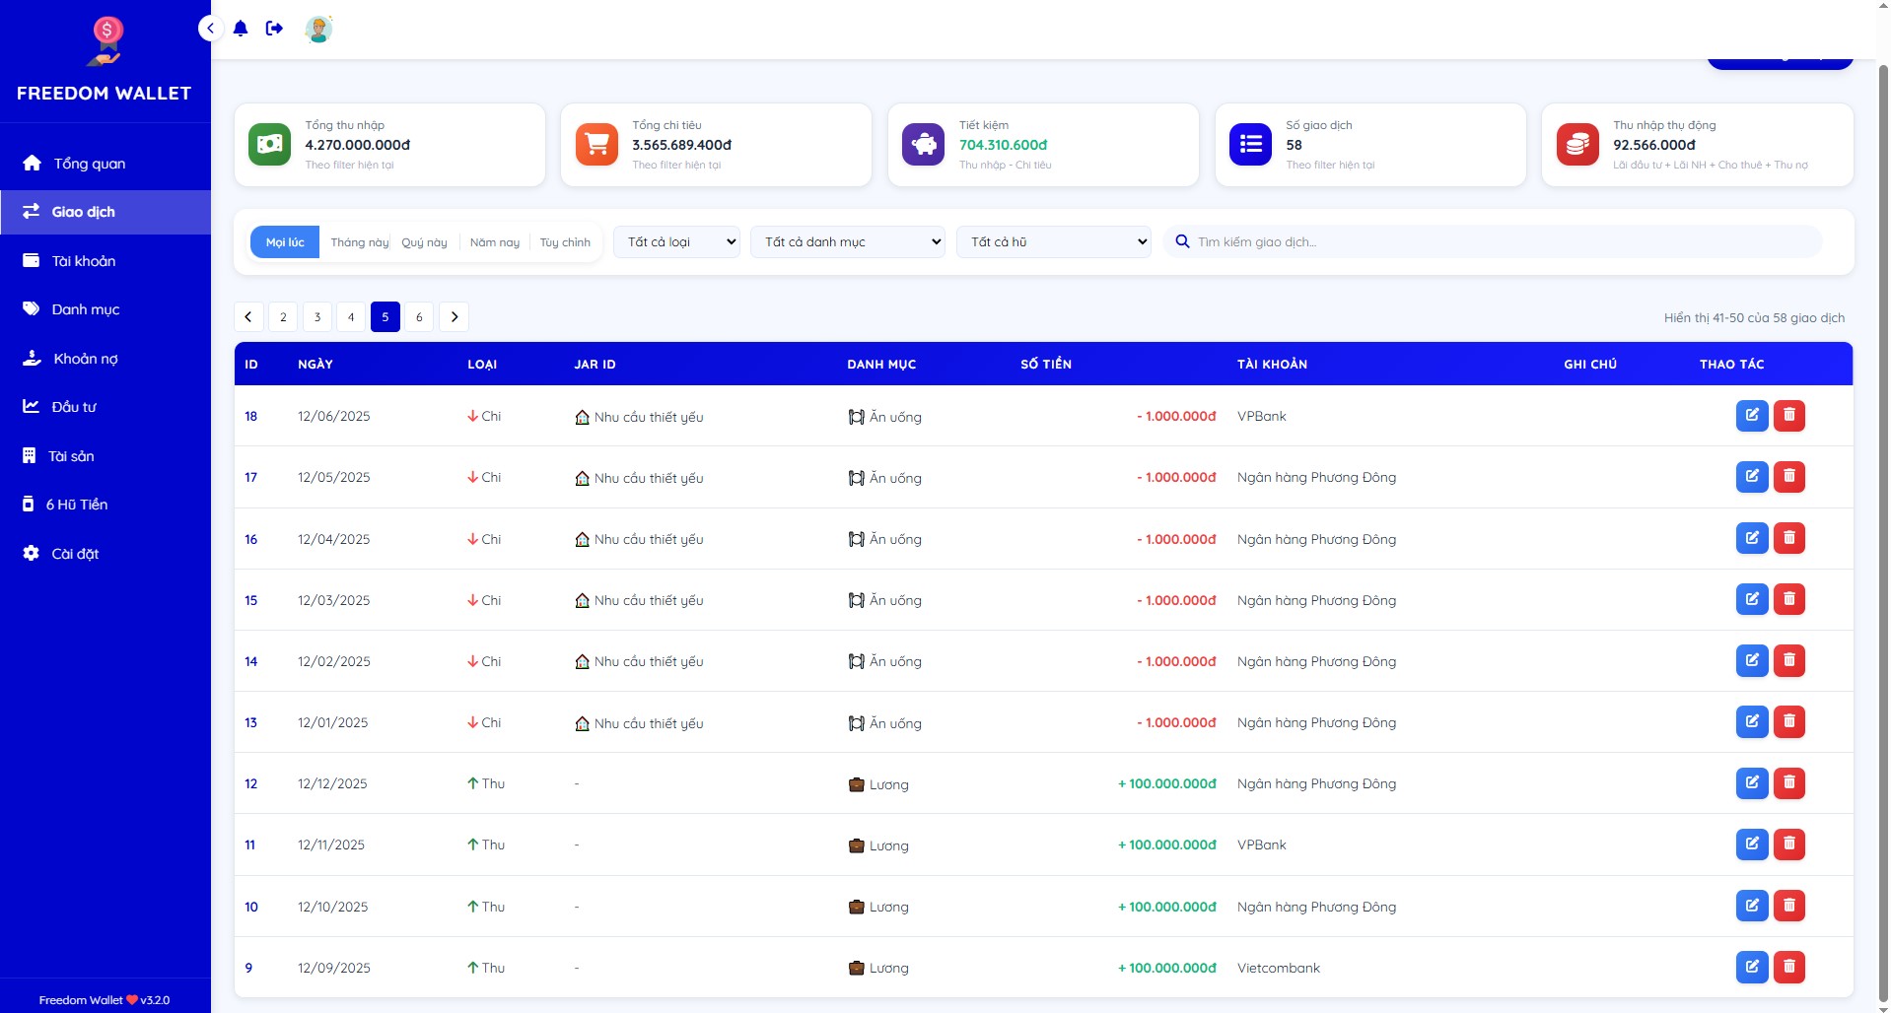The width and height of the screenshot is (1891, 1013).
Task: Open the user avatar profile
Action: pos(317,29)
